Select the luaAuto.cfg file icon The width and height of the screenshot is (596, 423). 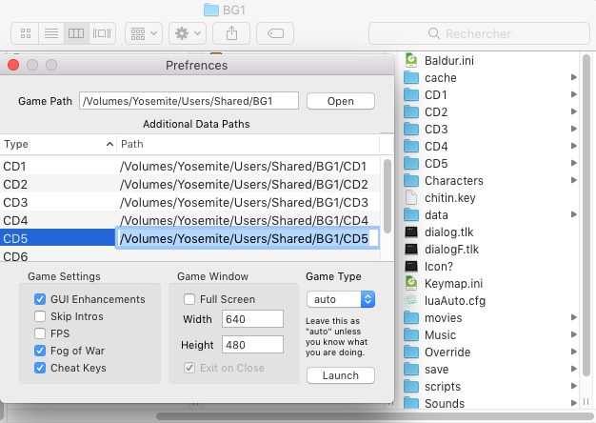pyautogui.click(x=411, y=300)
